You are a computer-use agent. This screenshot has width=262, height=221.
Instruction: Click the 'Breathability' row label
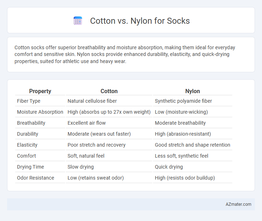tap(31, 123)
